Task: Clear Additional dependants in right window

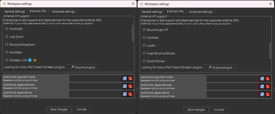Action: tap(267, 94)
